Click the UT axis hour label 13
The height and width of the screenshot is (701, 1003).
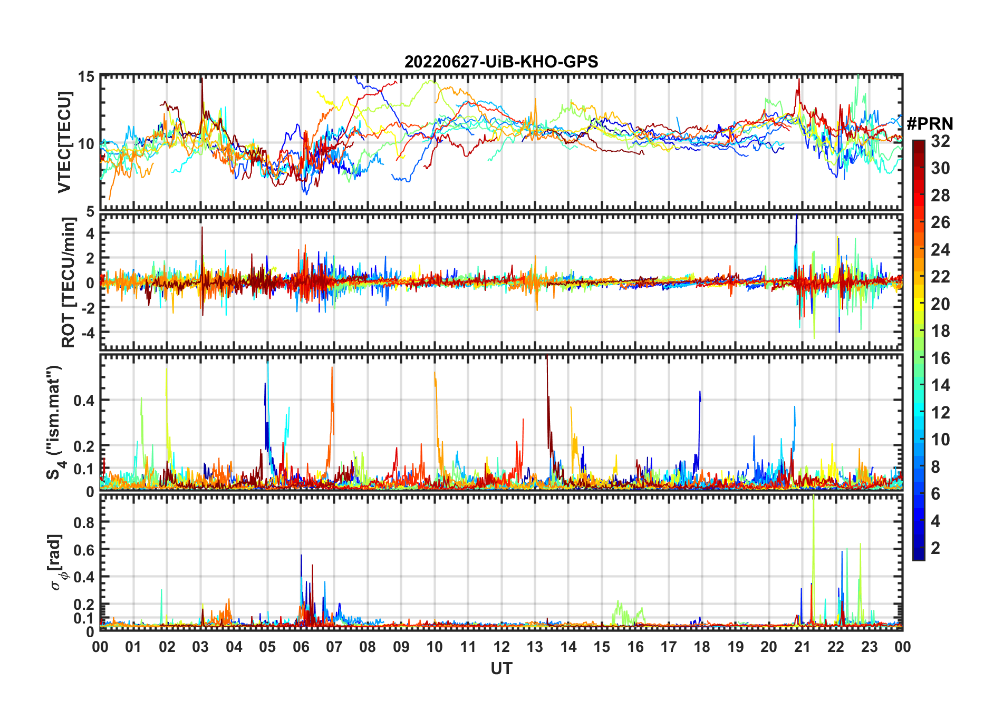(x=535, y=647)
